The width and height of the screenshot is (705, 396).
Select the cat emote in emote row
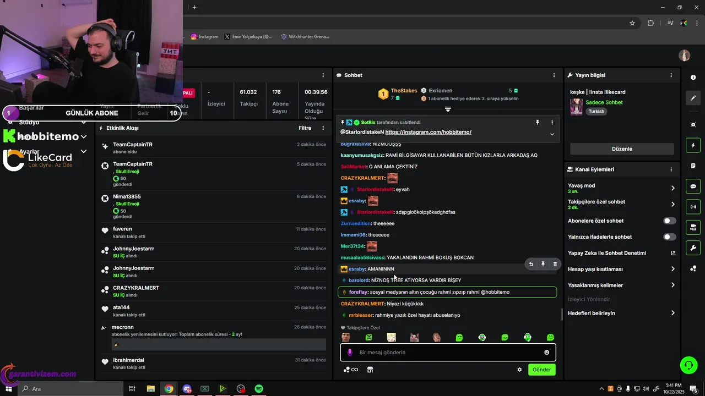coord(414,337)
